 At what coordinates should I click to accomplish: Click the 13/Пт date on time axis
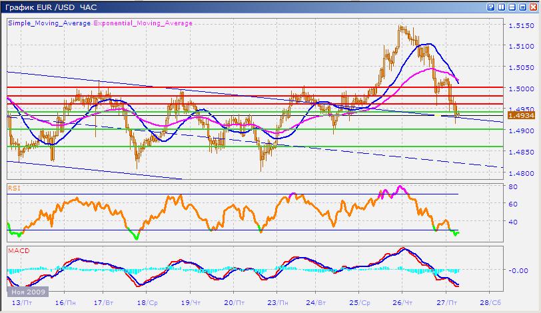(13, 302)
